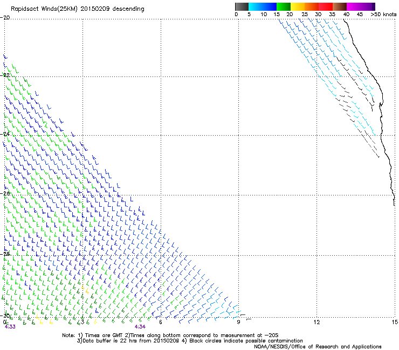The width and height of the screenshot is (399, 350).
Task: Click the NOAA/NESDIS Office of Research credit
Action: coord(318,347)
